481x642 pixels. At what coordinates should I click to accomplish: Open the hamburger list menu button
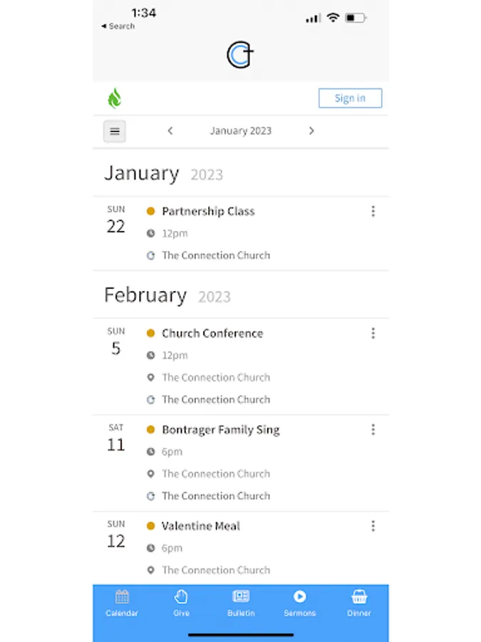115,131
